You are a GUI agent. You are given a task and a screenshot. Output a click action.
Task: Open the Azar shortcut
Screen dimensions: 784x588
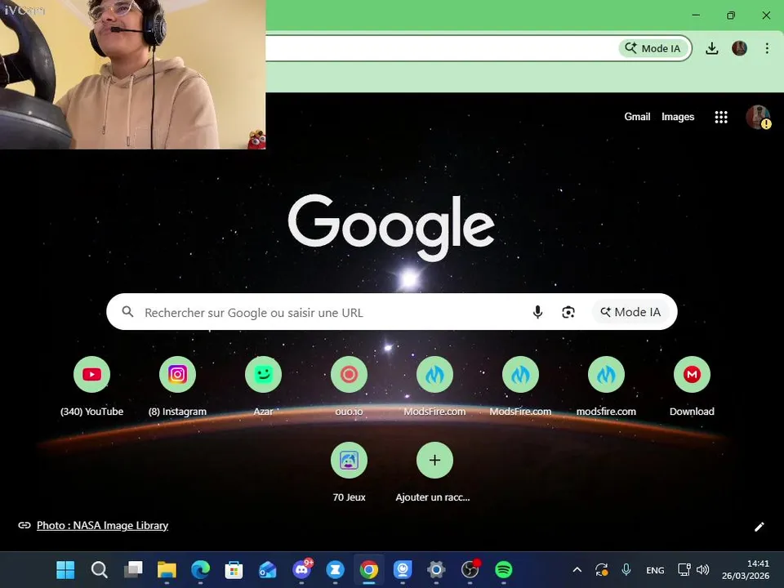click(x=264, y=374)
